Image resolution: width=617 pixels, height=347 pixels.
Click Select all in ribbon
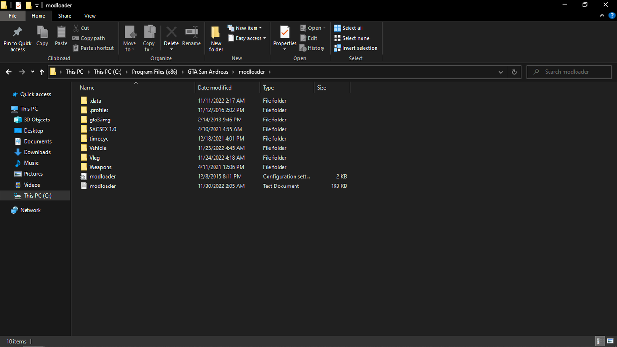(349, 28)
